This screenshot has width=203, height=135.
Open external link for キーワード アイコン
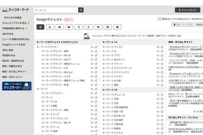click(x=162, y=47)
